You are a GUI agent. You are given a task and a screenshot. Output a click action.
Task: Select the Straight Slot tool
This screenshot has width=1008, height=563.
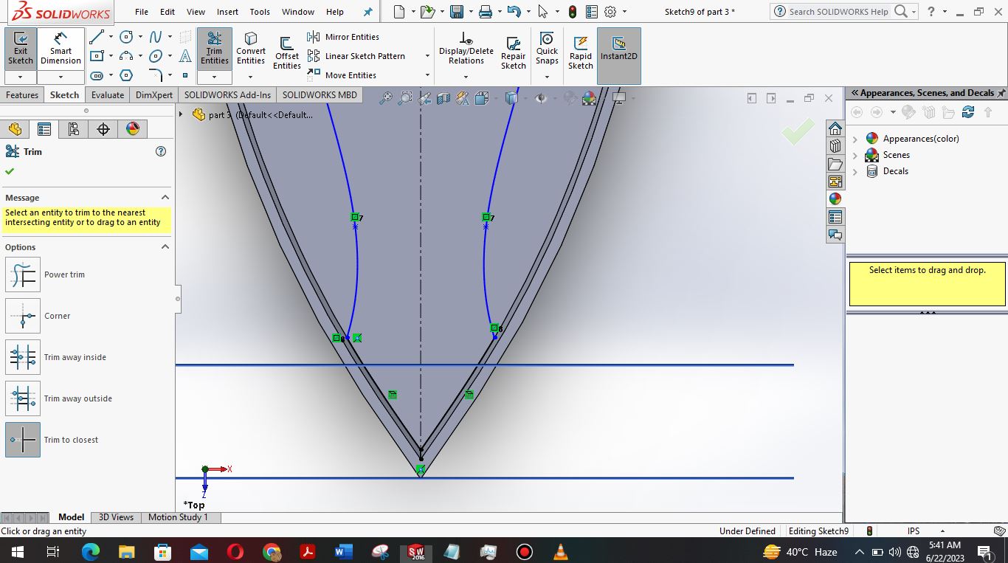click(x=97, y=75)
